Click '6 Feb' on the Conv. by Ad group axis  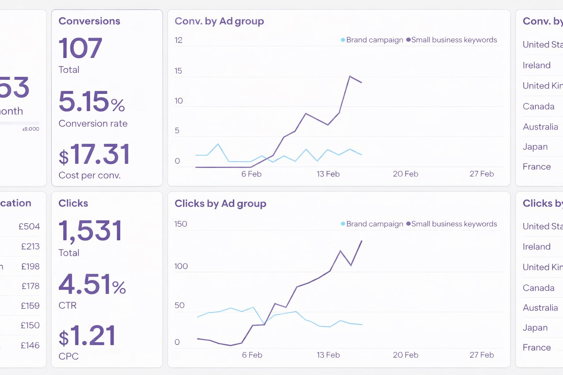click(x=251, y=174)
